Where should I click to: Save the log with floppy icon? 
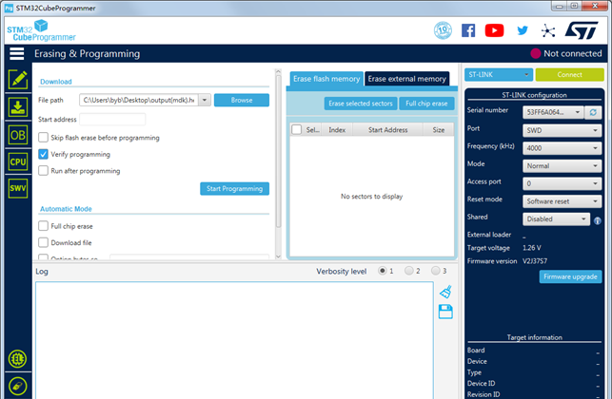click(x=445, y=312)
